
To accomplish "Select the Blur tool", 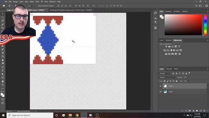I will pyautogui.click(x=3, y=60).
